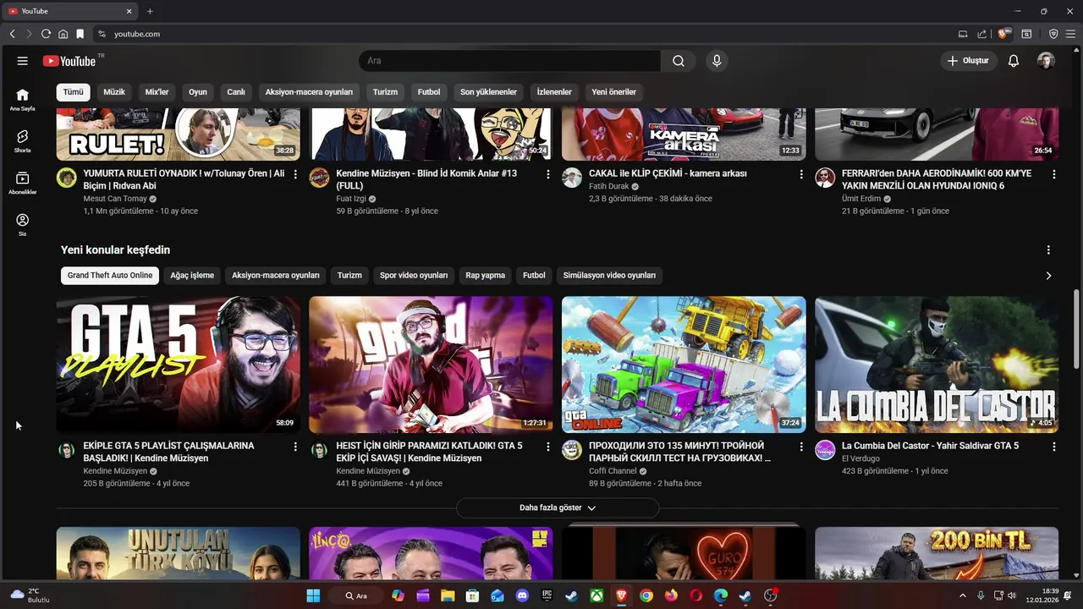The height and width of the screenshot is (609, 1083).
Task: Select the Son yüklenenler chip
Action: click(488, 92)
